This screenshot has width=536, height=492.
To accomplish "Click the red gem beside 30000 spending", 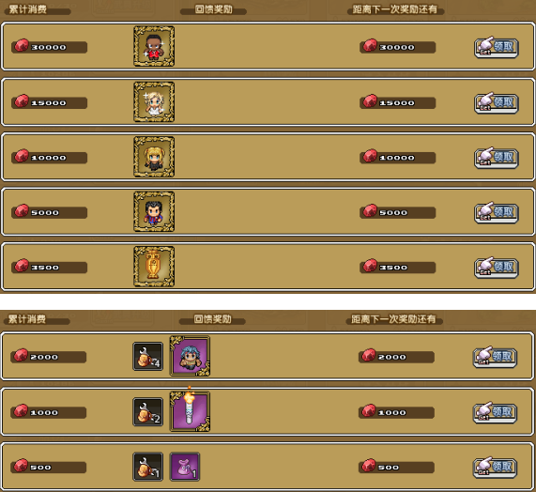I will [22, 45].
